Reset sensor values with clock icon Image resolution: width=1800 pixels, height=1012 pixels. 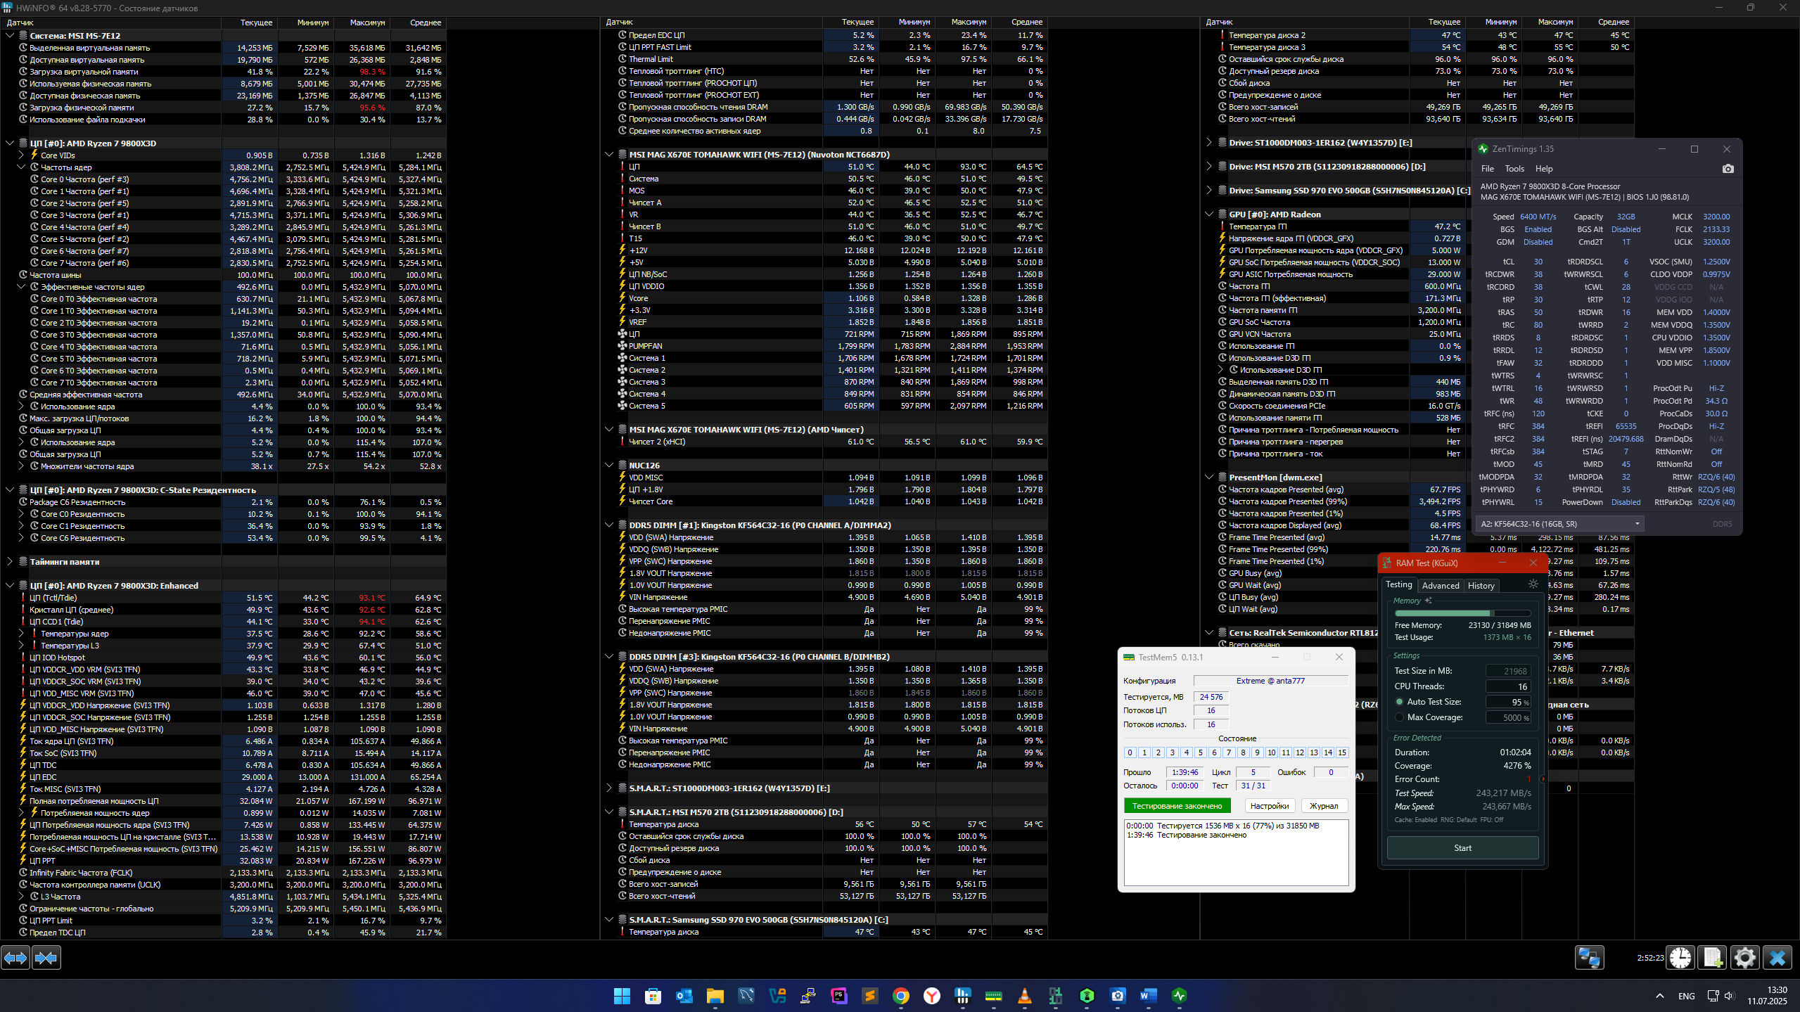1680,958
